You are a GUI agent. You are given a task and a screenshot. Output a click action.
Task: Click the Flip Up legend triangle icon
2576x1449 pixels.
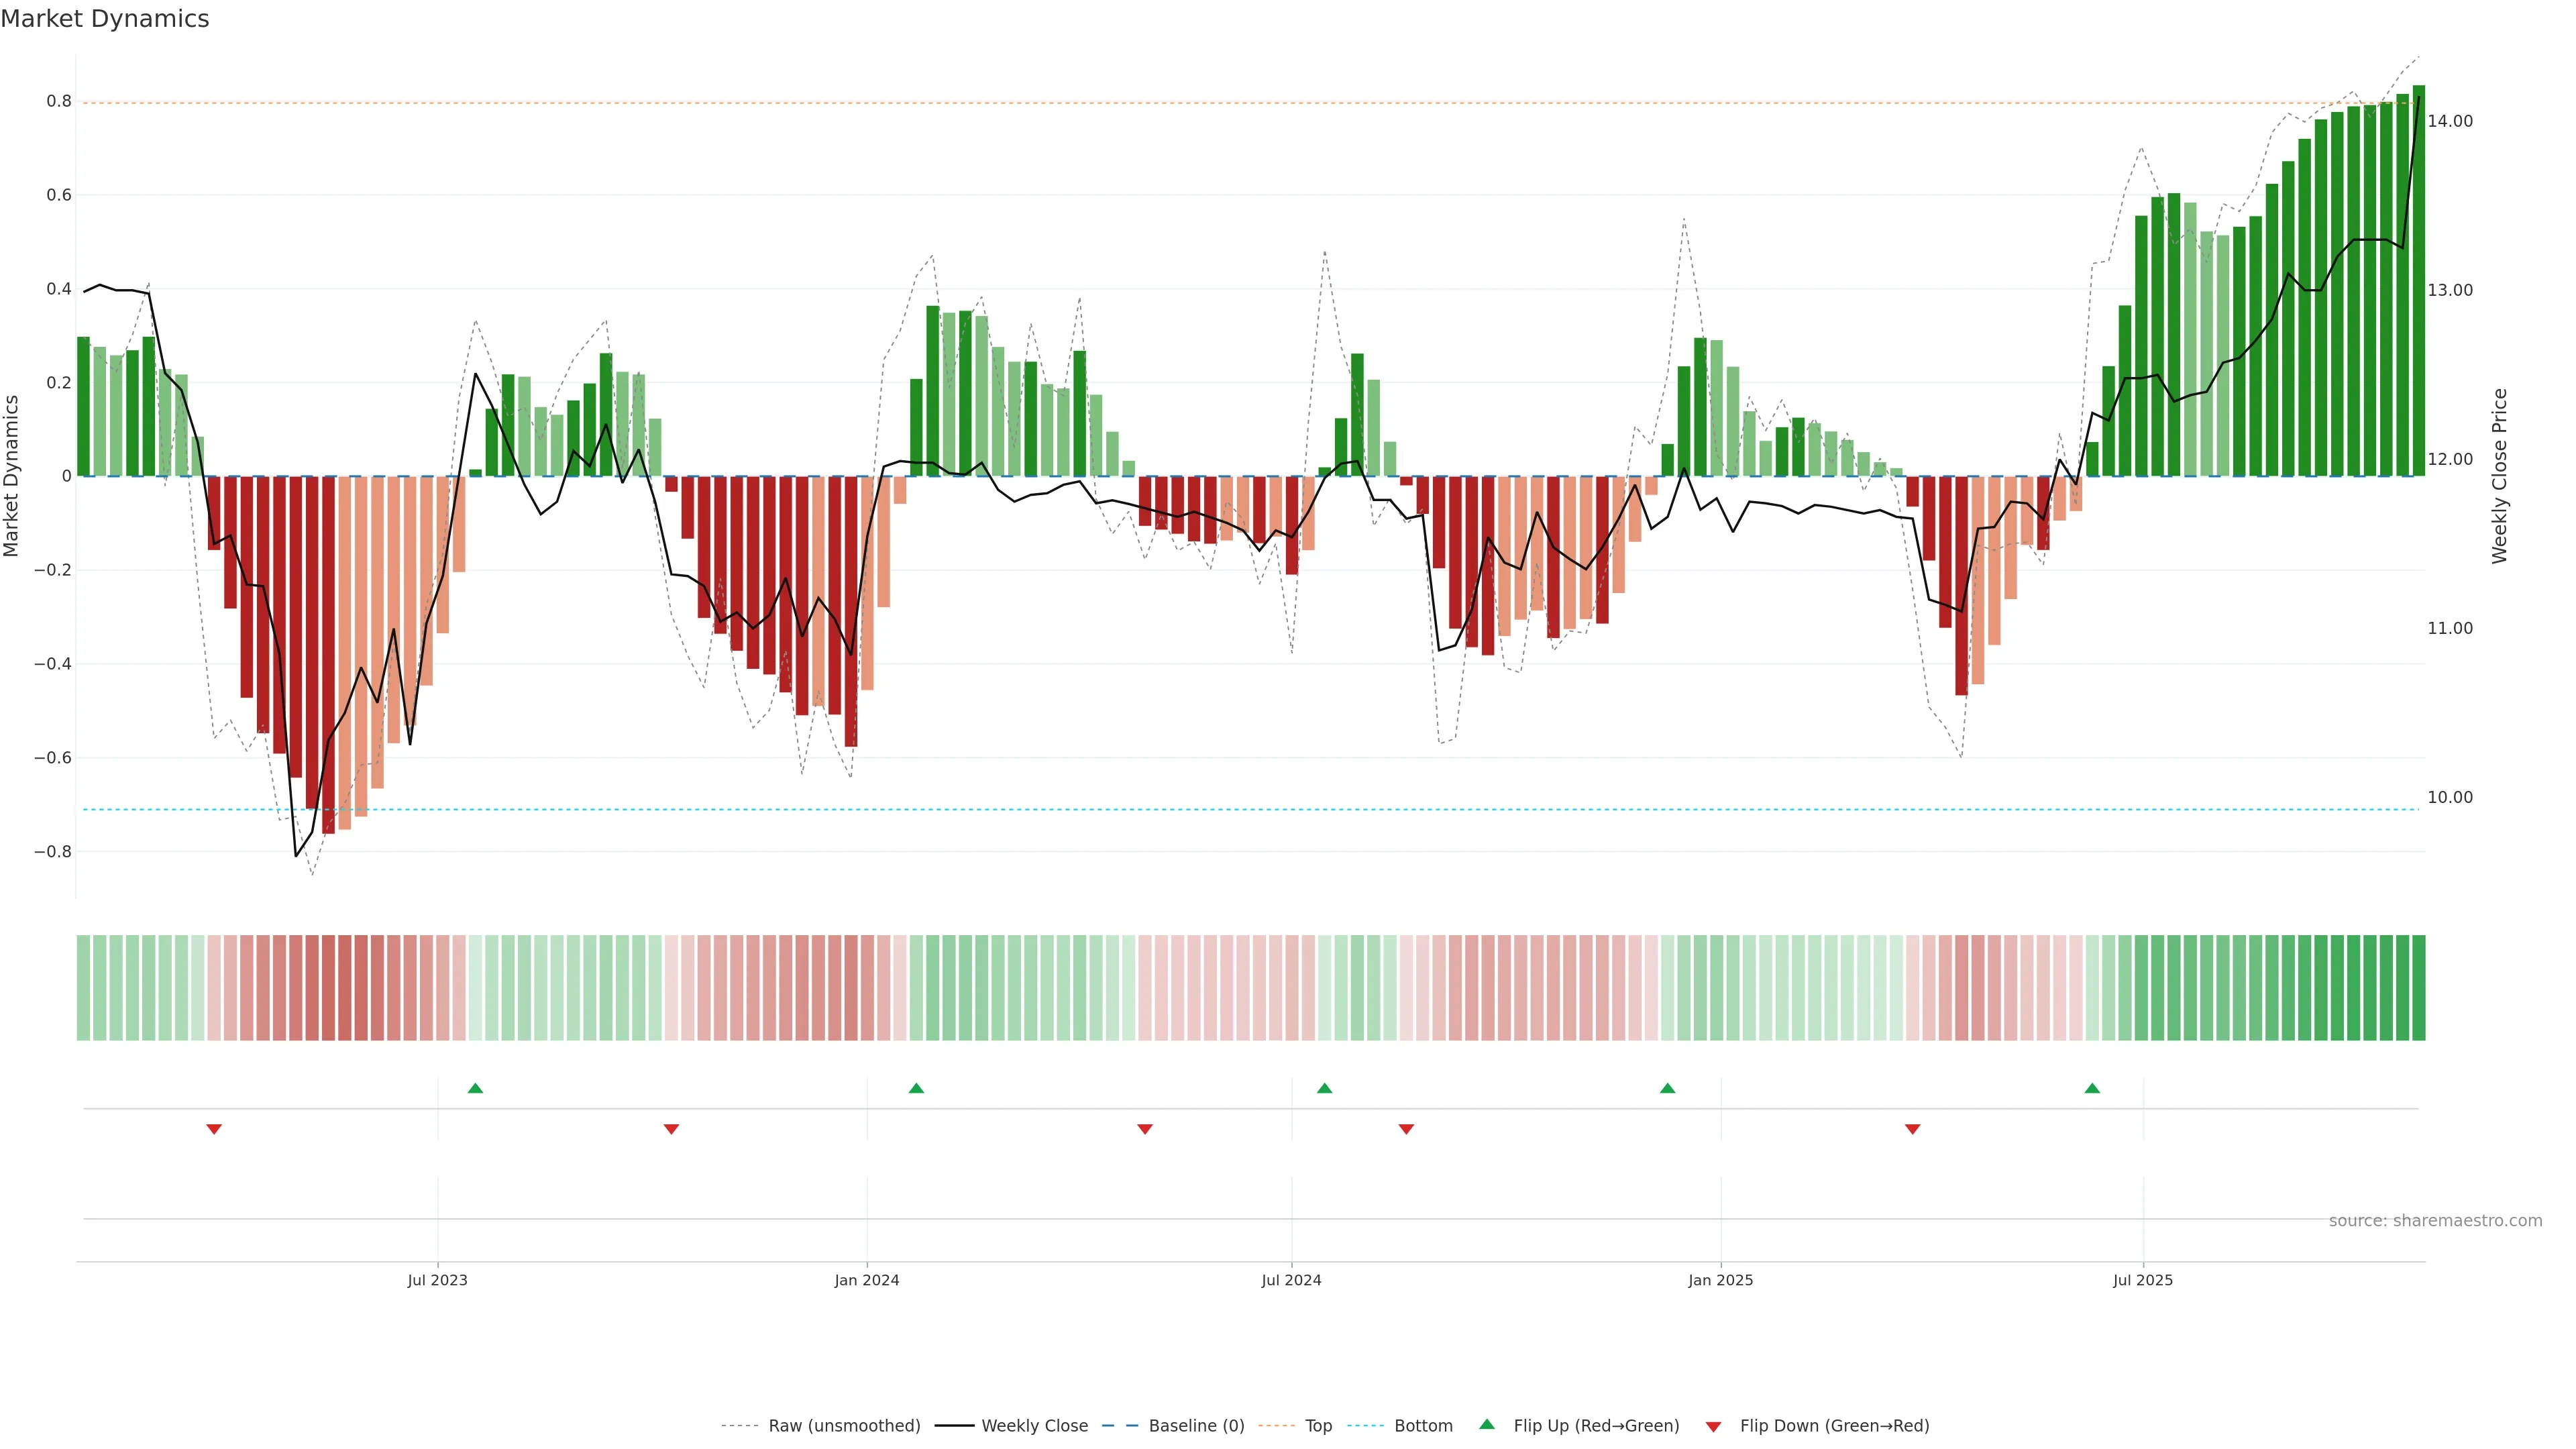[1486, 1424]
